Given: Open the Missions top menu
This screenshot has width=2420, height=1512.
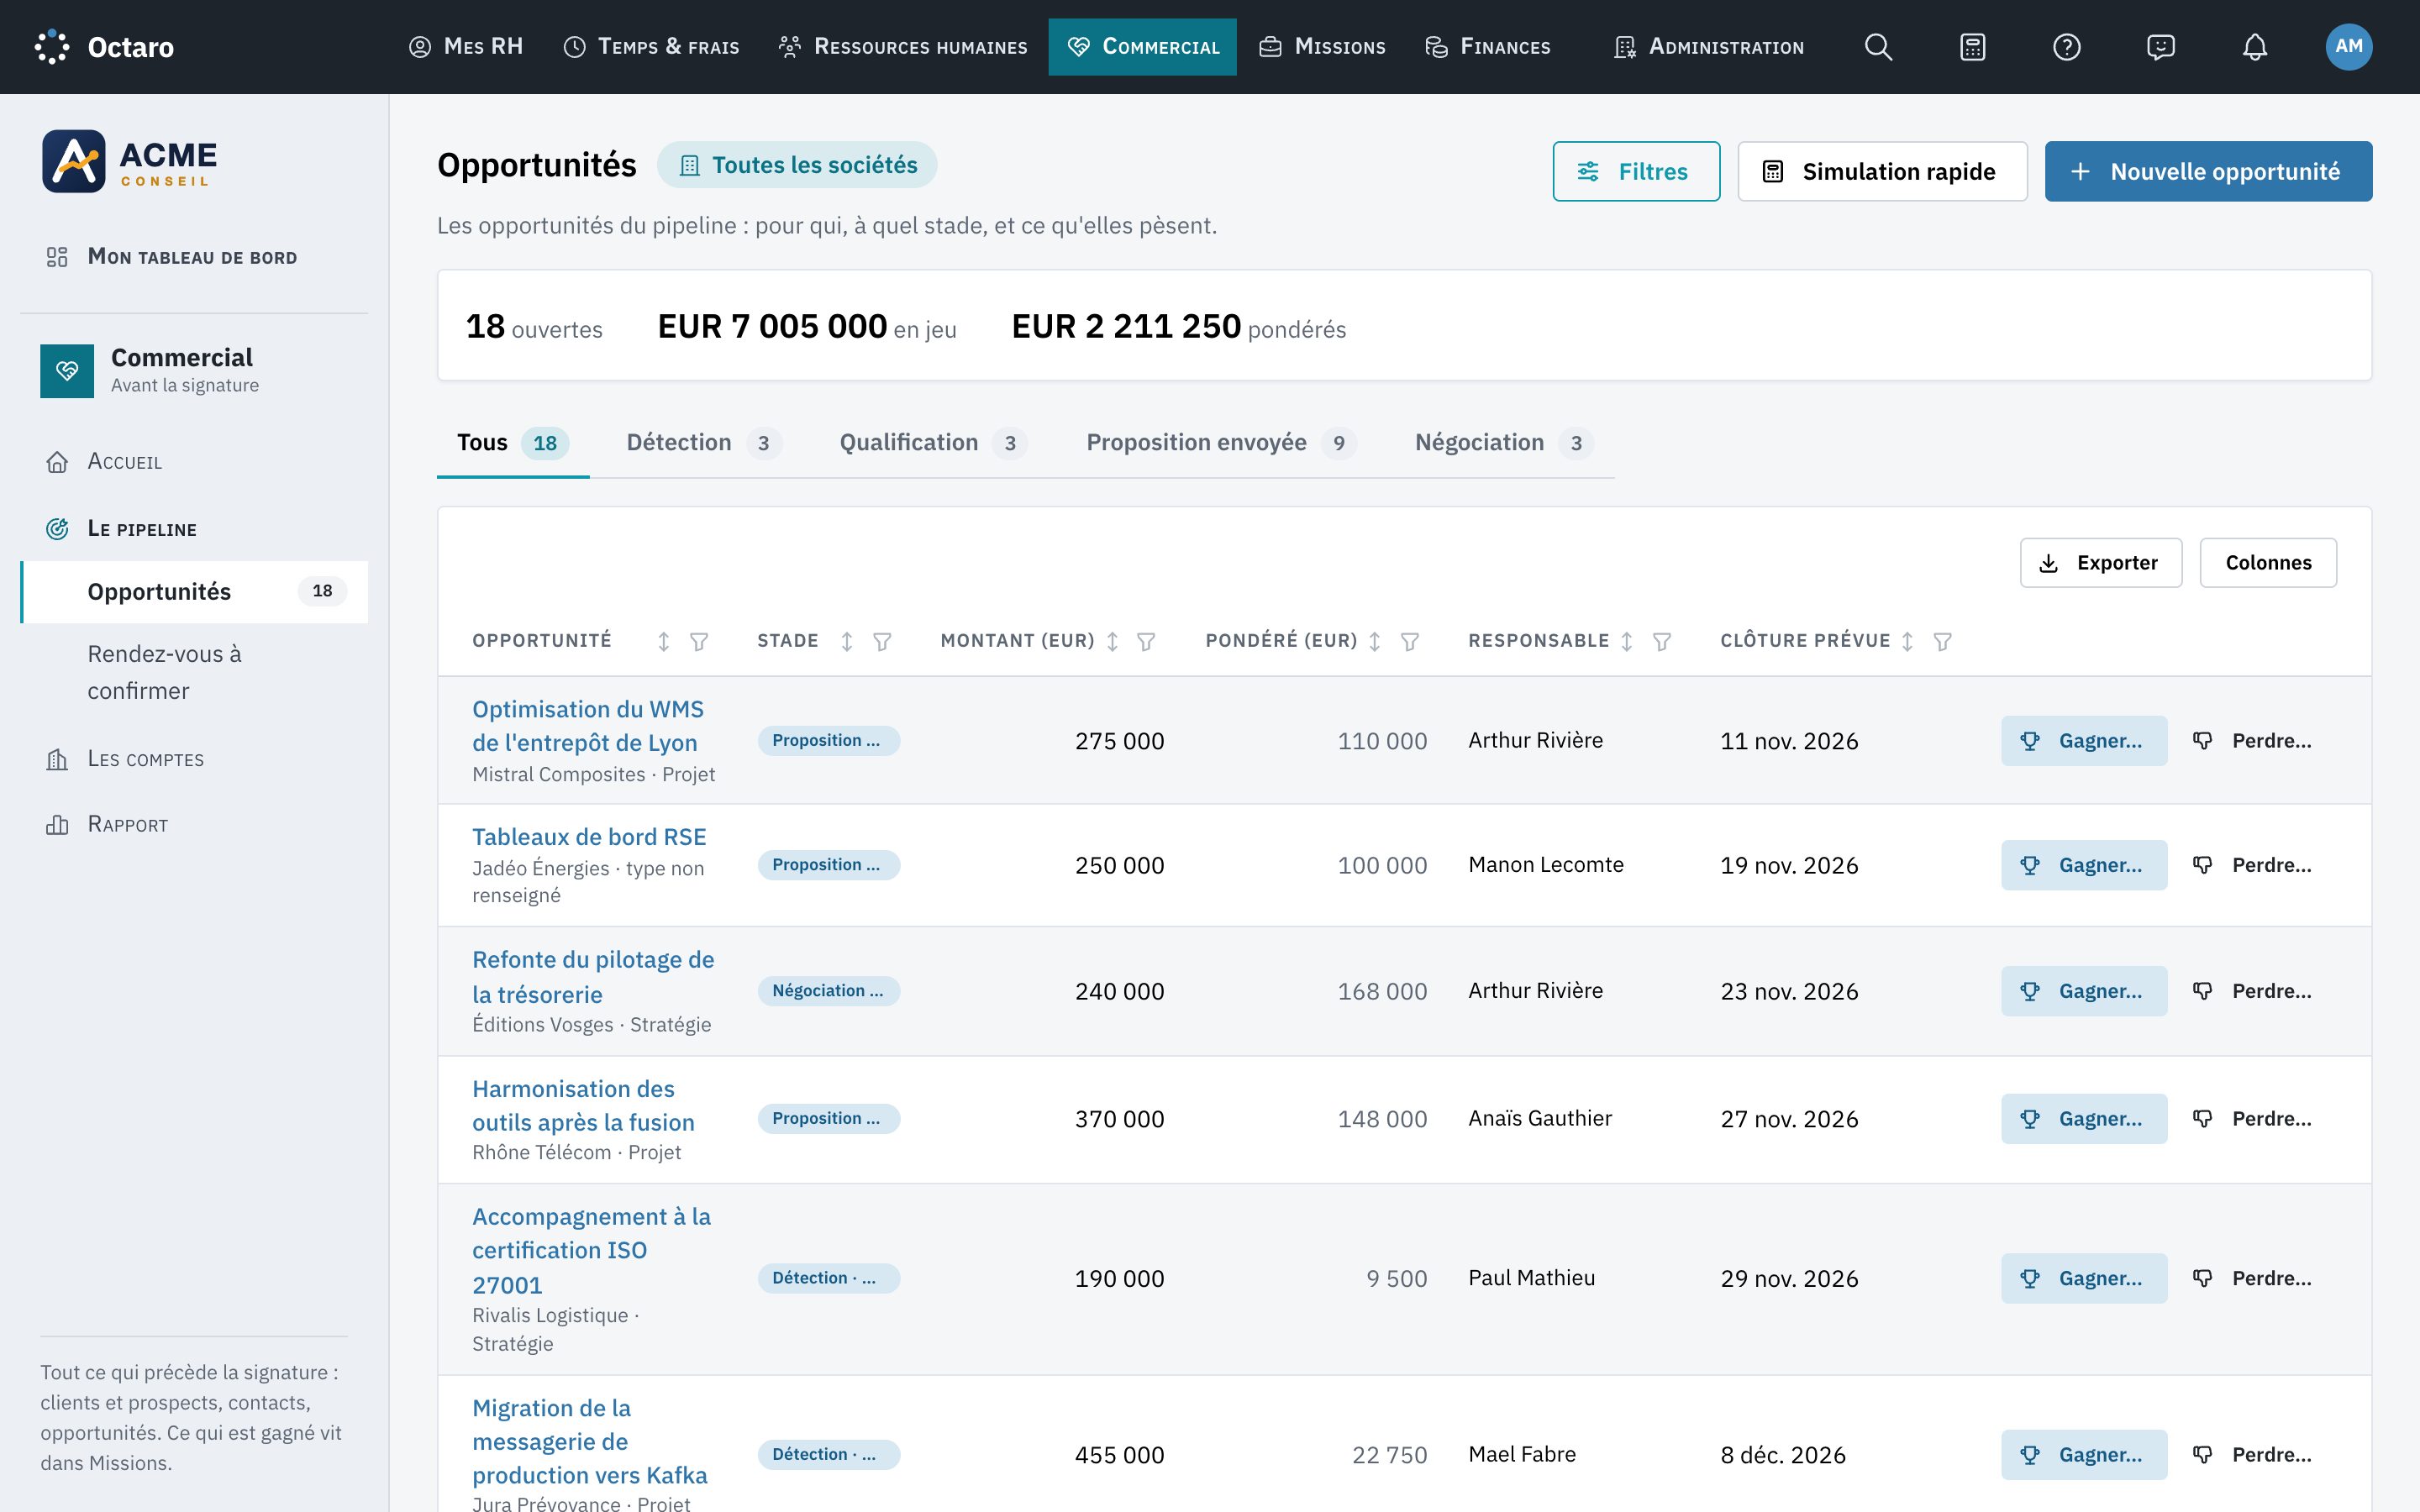Looking at the screenshot, I should coord(1322,47).
